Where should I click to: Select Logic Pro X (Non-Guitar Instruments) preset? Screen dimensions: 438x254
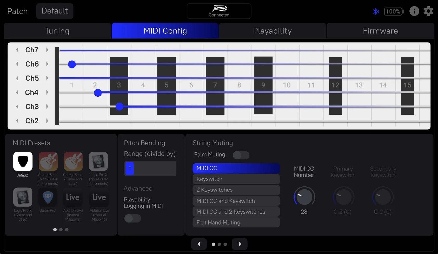click(x=98, y=161)
